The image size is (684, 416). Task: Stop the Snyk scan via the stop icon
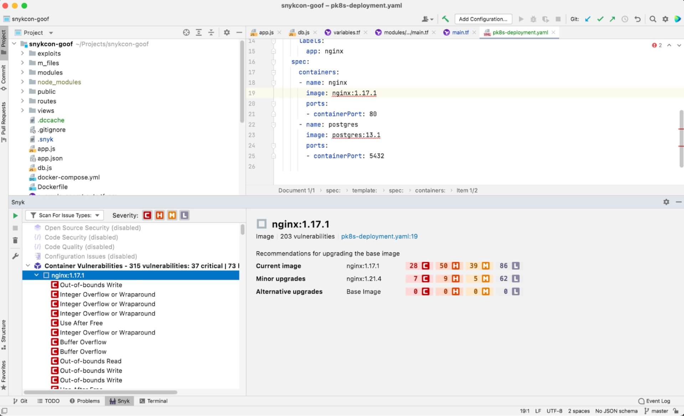coord(15,228)
